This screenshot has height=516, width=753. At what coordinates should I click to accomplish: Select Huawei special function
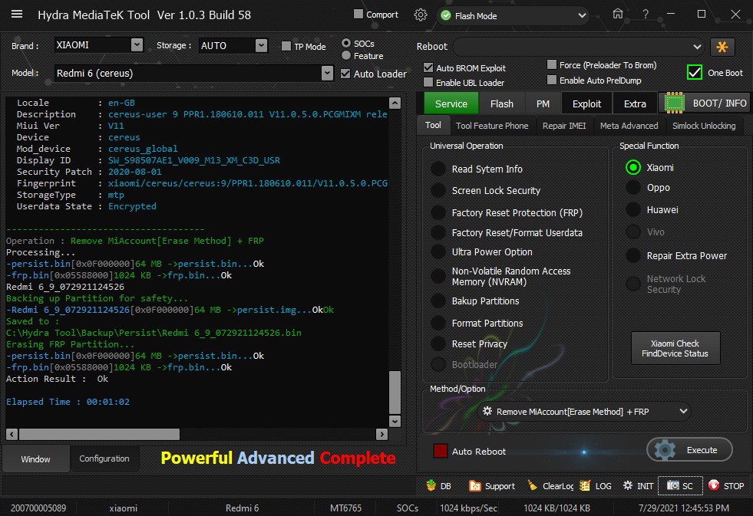pyautogui.click(x=633, y=209)
